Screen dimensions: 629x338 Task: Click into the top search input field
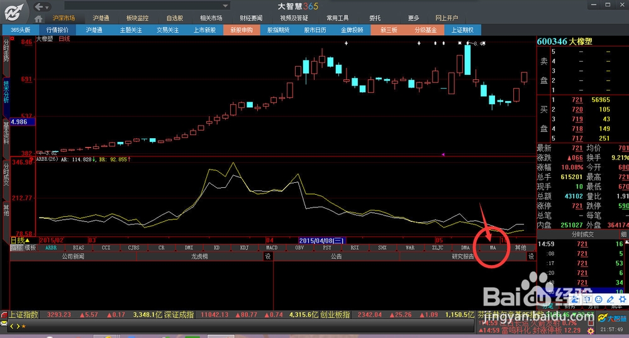(143, 6)
